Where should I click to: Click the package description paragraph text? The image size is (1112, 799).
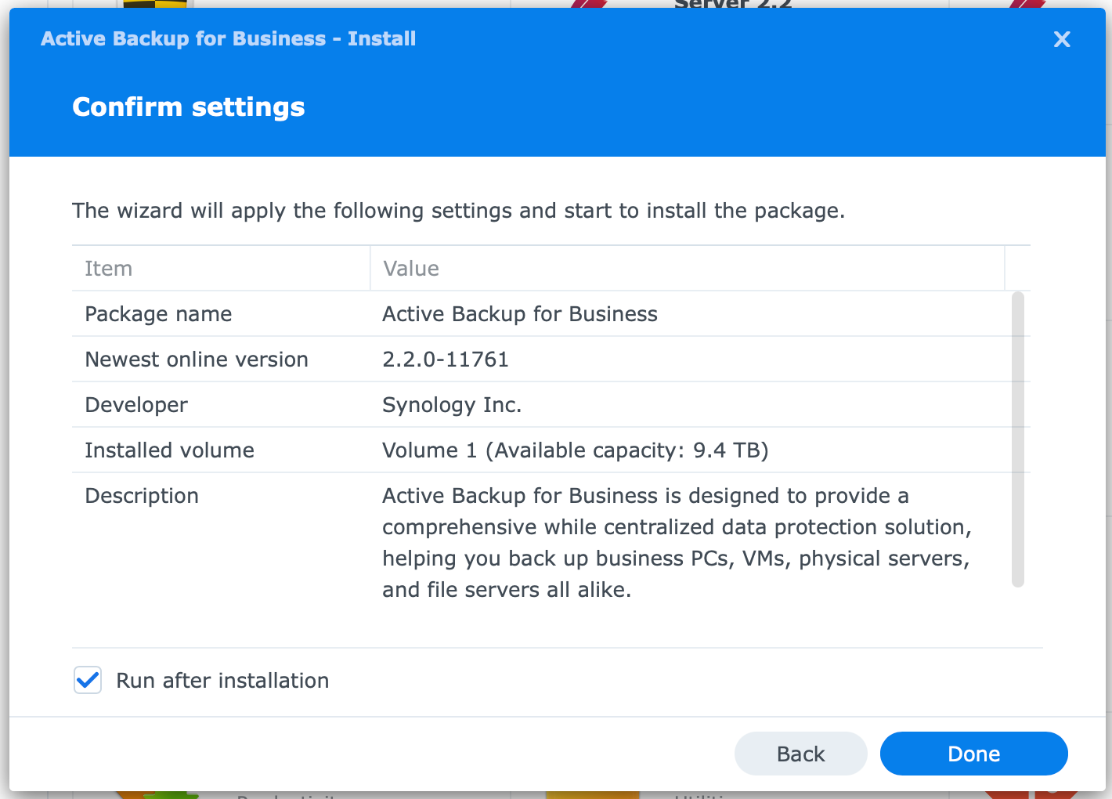676,543
